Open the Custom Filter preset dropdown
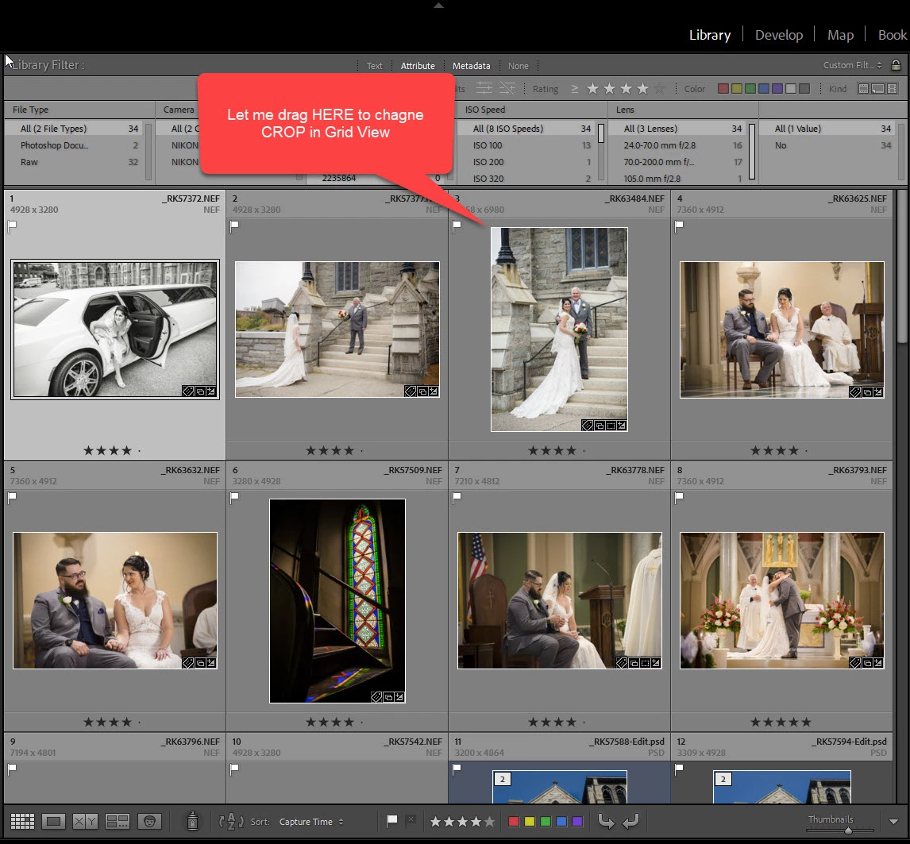Viewport: 910px width, 844px height. pyautogui.click(x=852, y=65)
